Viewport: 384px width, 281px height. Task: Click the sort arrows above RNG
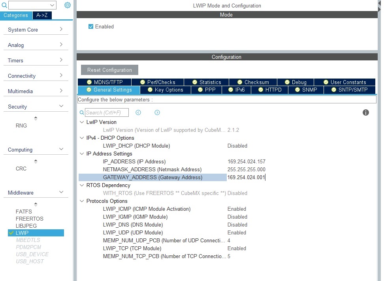click(x=36, y=118)
